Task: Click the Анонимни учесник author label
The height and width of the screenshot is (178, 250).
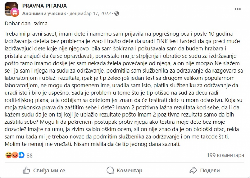Action: 44,13
